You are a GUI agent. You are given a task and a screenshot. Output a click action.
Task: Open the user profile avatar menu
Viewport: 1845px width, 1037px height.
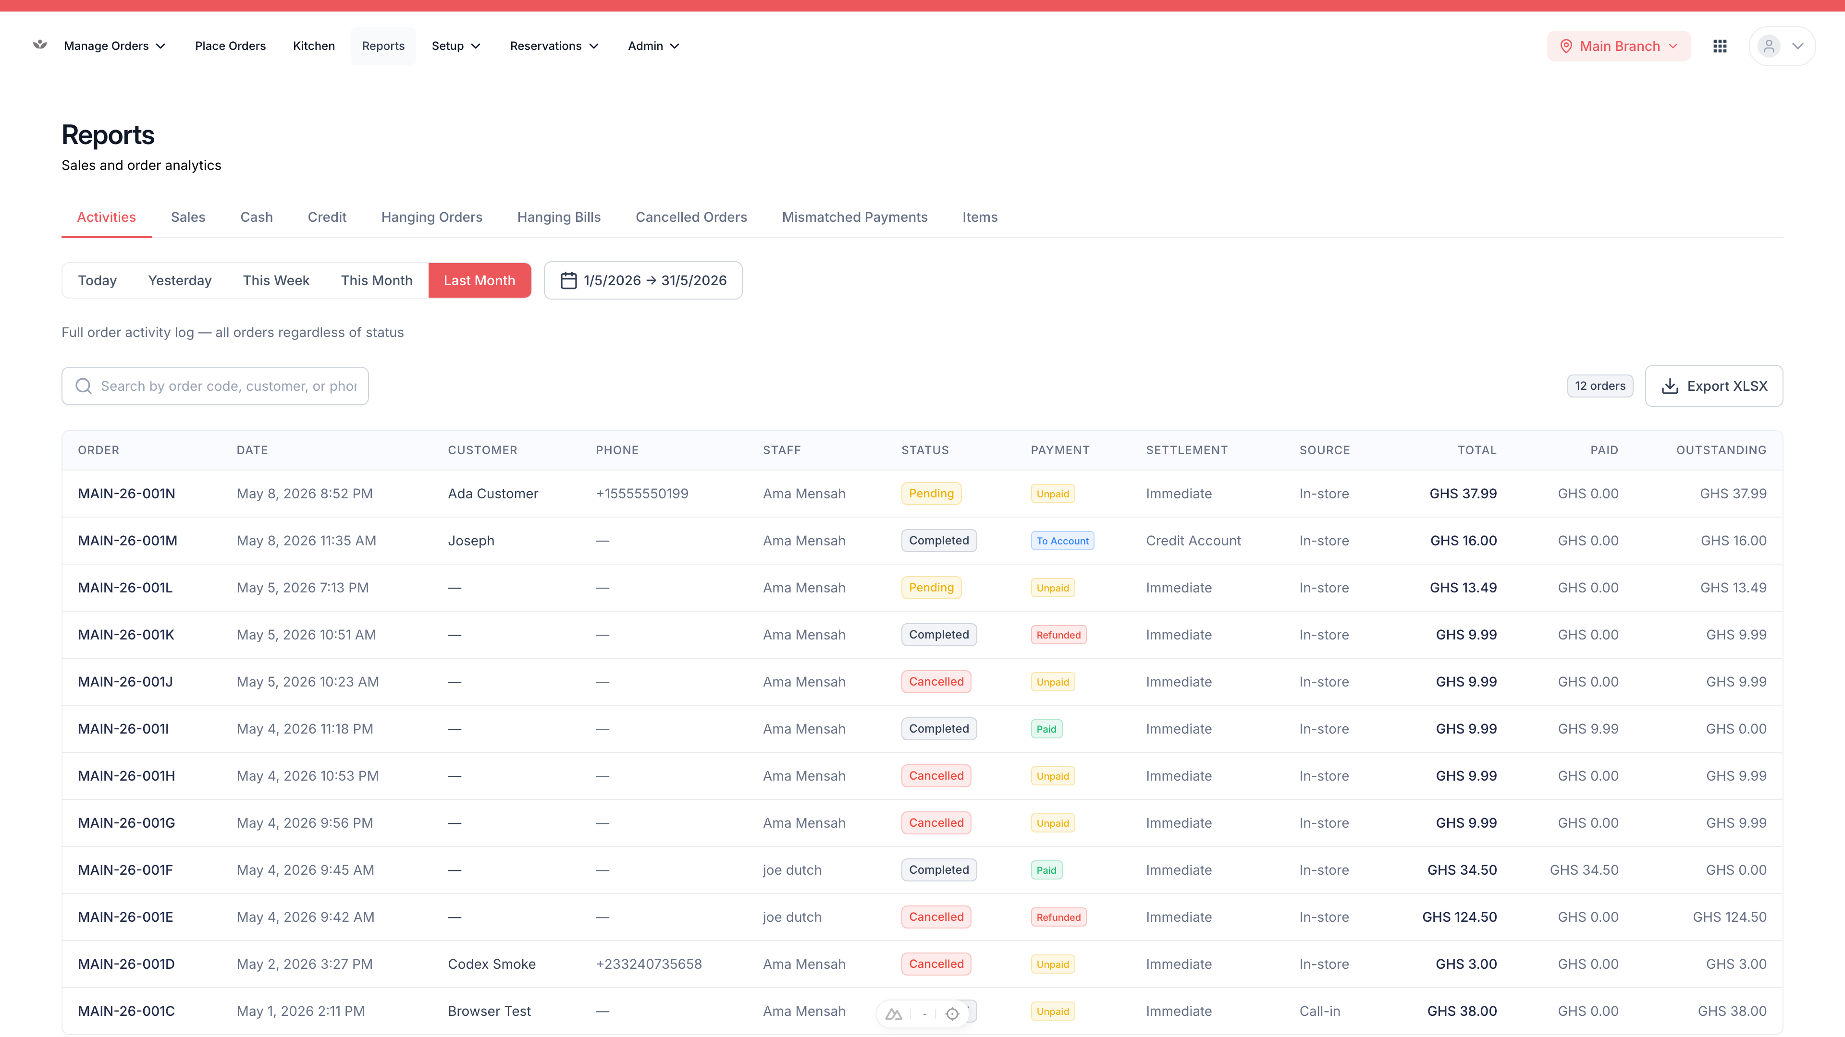1782,46
